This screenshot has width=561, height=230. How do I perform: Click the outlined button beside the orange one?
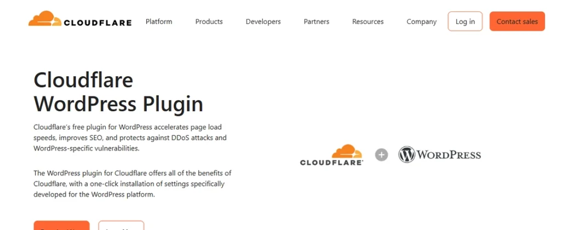point(121,226)
